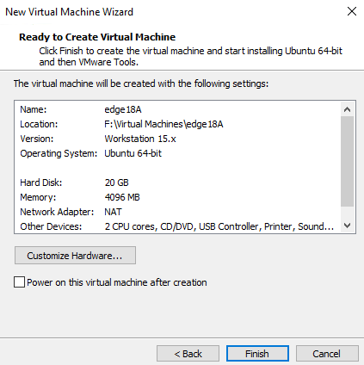Screen dimensions: 364x365
Task: Open Customize Hardware settings
Action: coord(75,256)
